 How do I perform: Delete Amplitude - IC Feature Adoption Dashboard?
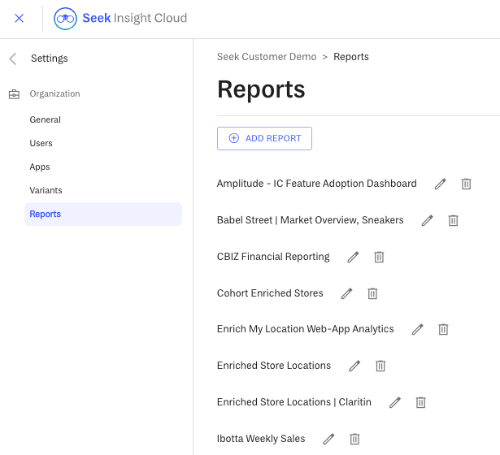click(x=466, y=184)
